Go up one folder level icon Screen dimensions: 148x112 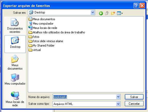[107, 13]
